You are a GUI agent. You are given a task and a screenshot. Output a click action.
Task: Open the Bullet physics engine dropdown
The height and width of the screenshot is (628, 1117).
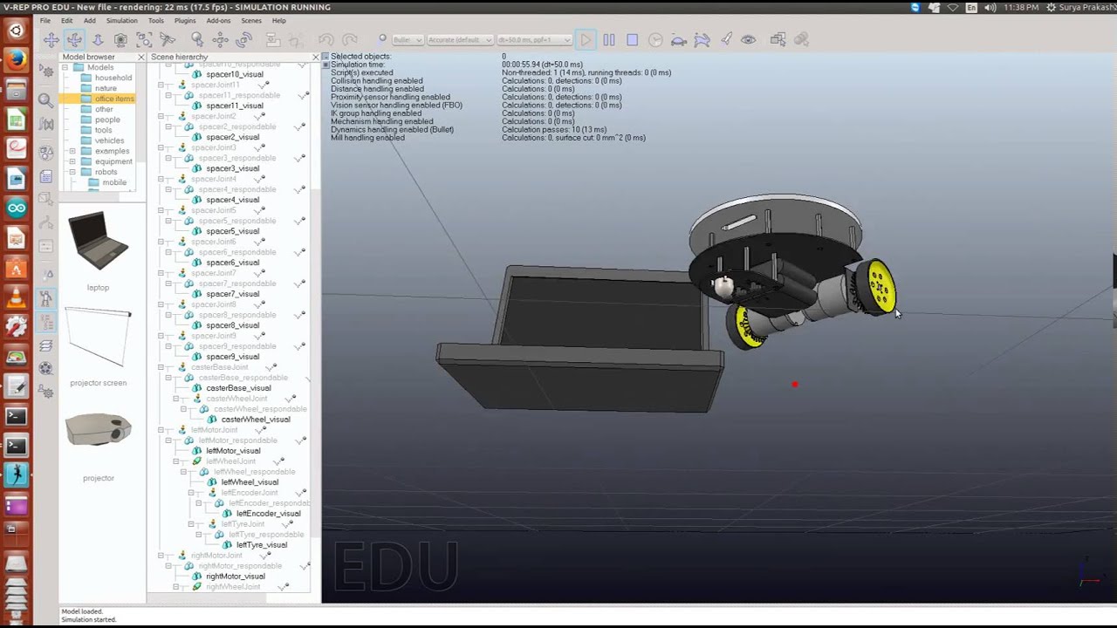(x=408, y=39)
